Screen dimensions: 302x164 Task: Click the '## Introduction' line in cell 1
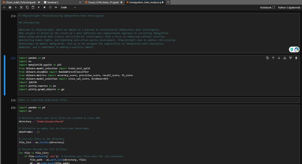tap(29, 23)
